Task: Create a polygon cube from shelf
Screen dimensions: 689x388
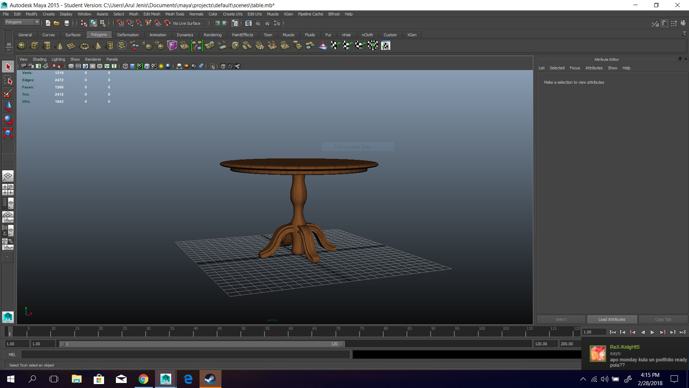Action: click(x=35, y=46)
